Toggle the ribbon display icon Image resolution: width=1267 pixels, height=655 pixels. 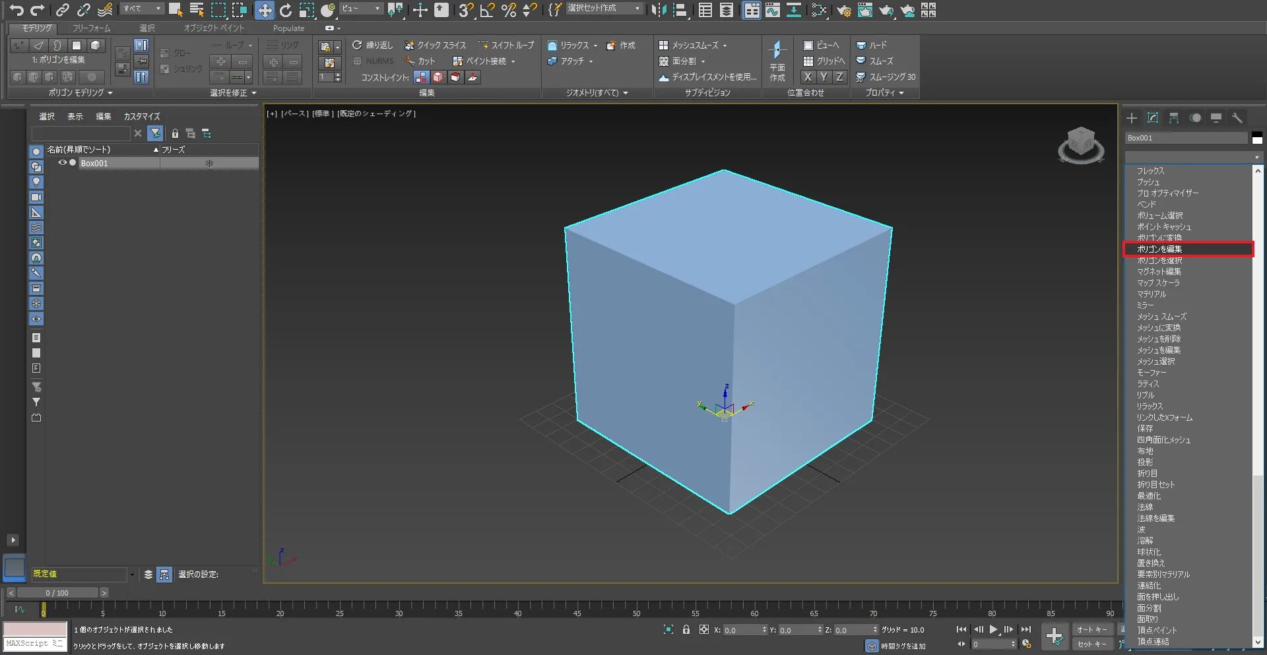pyautogui.click(x=752, y=10)
